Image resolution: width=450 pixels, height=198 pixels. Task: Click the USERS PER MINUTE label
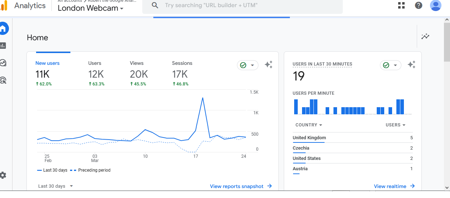(x=313, y=93)
